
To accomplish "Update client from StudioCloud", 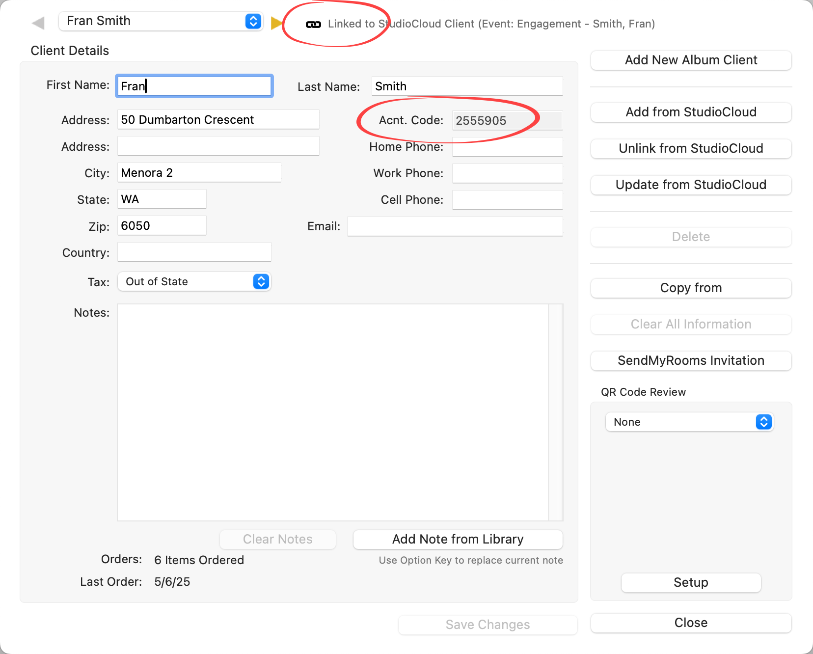I will pos(691,185).
